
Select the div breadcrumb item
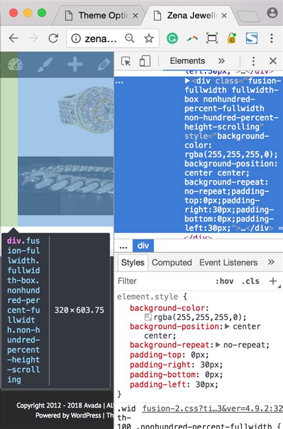(143, 246)
